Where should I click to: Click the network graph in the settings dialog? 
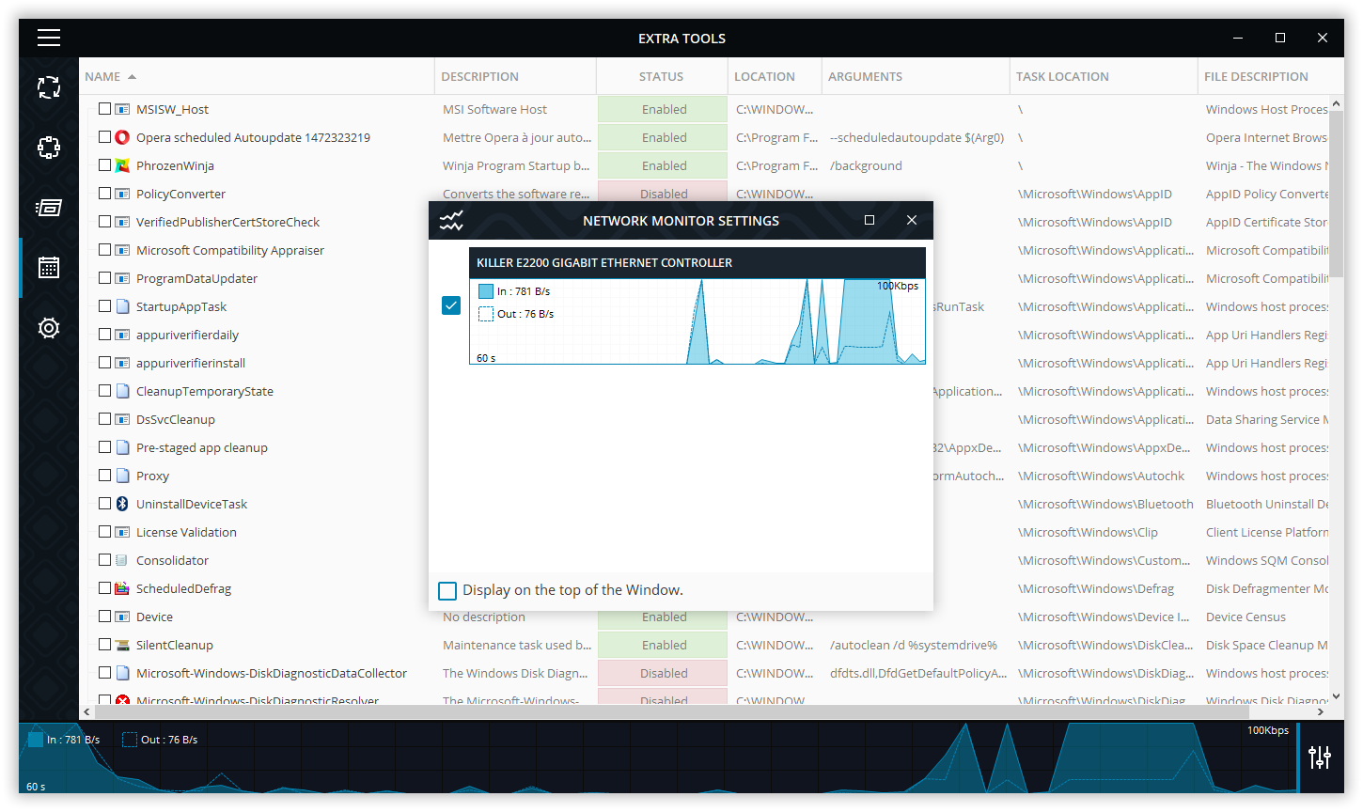point(697,320)
